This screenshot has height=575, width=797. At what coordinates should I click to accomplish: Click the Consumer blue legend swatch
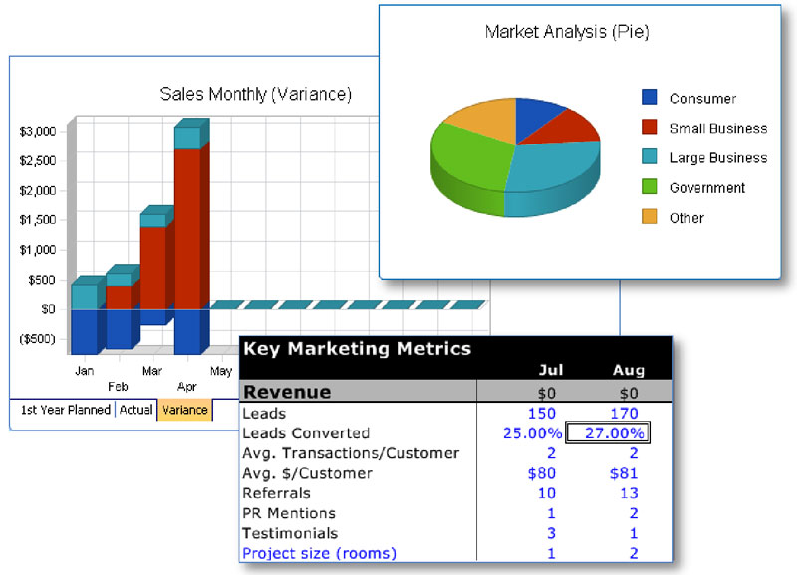[x=650, y=98]
